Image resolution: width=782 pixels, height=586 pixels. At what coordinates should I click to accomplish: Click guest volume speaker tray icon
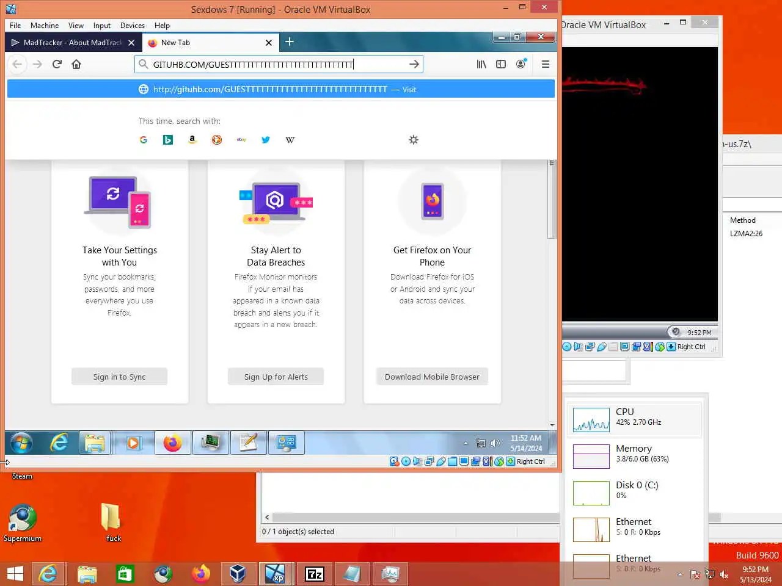point(495,444)
